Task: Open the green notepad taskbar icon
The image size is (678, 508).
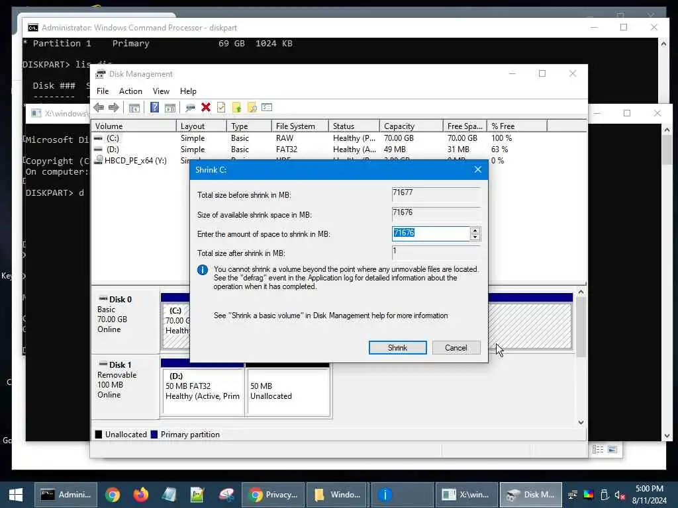Action: (197, 495)
